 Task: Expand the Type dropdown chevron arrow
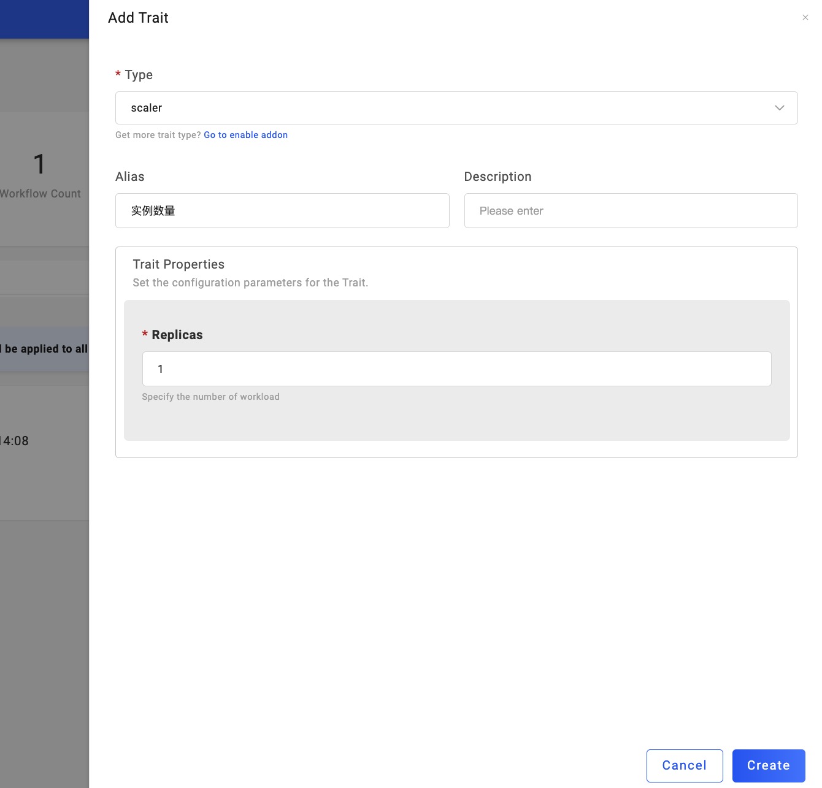(779, 108)
